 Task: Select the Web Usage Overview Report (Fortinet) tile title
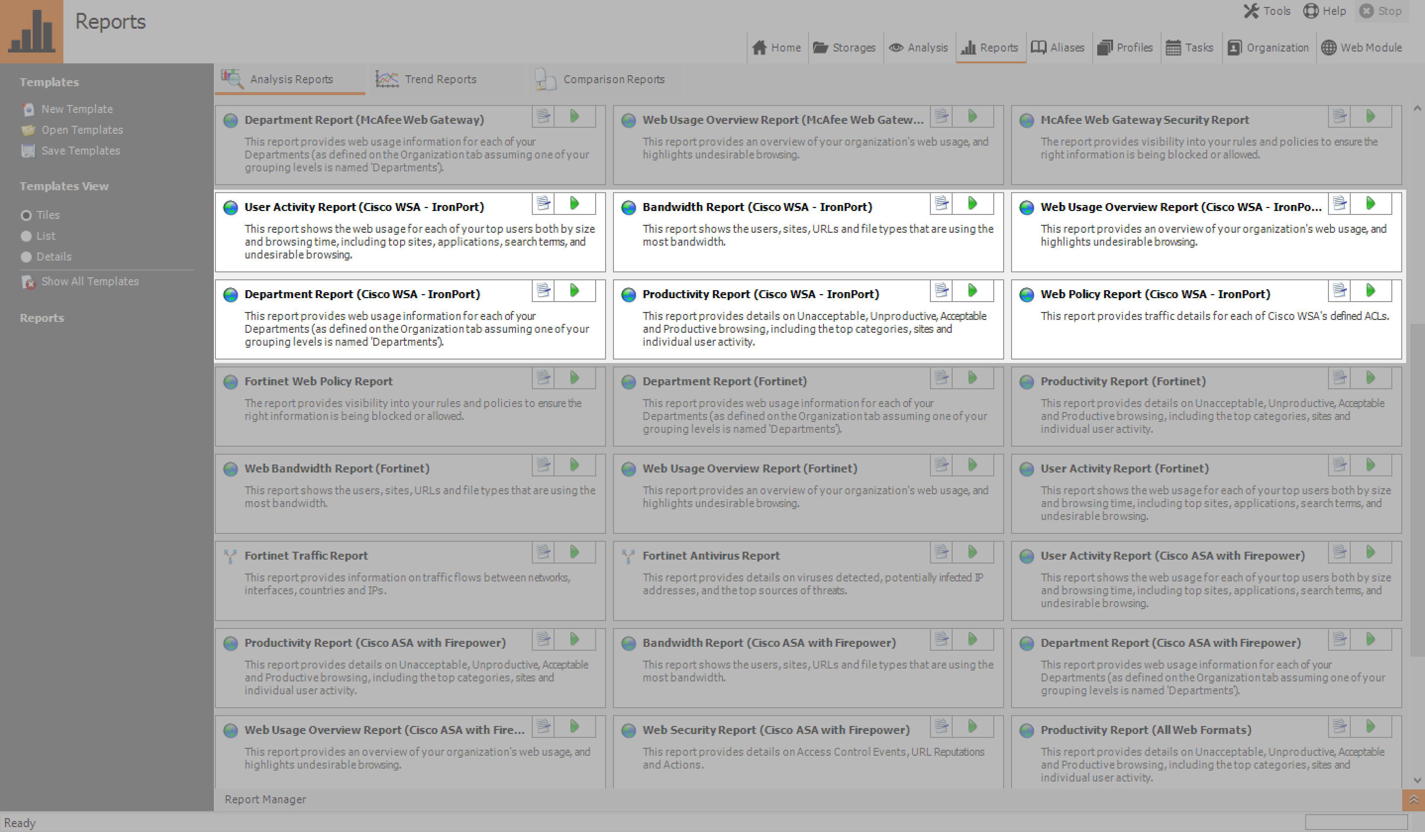pos(749,468)
